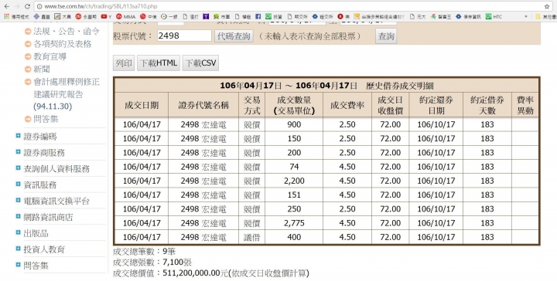The height and width of the screenshot is (281, 557).
Task: Select the 成交數量 cell showing 74
Action: click(x=294, y=167)
